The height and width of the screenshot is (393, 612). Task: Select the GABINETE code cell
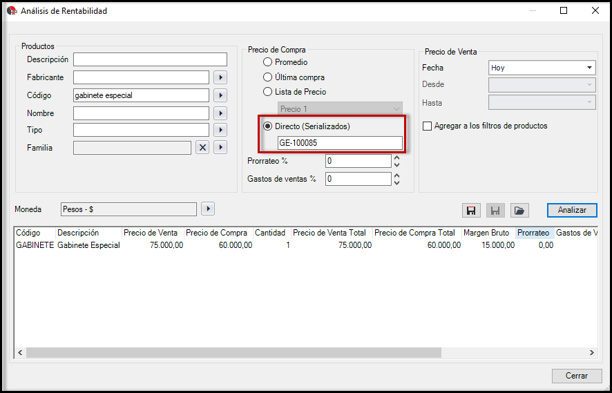pos(35,245)
